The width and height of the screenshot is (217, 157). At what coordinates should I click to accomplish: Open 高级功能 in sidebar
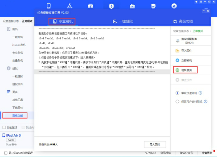[17, 115]
